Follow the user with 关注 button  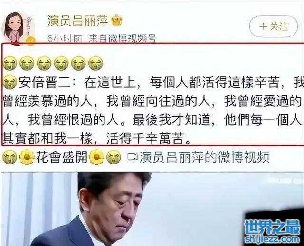pos(273,27)
